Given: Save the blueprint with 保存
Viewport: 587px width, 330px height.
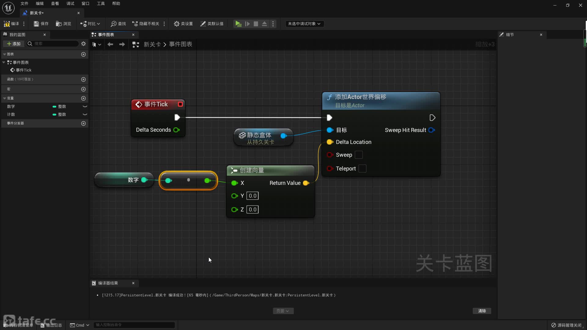Looking at the screenshot, I should coord(41,24).
